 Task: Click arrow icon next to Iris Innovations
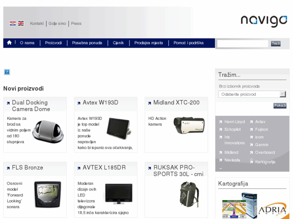(x=221, y=137)
